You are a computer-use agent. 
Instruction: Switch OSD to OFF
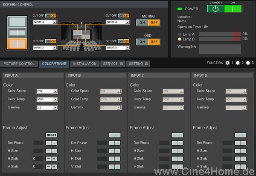154,42
